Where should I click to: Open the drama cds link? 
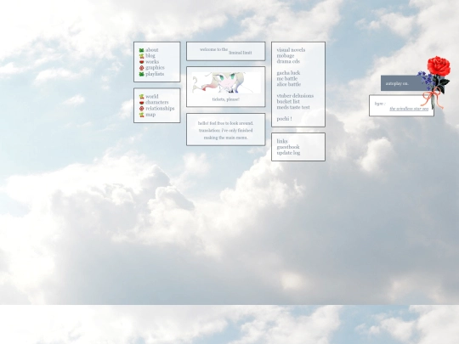(288, 61)
